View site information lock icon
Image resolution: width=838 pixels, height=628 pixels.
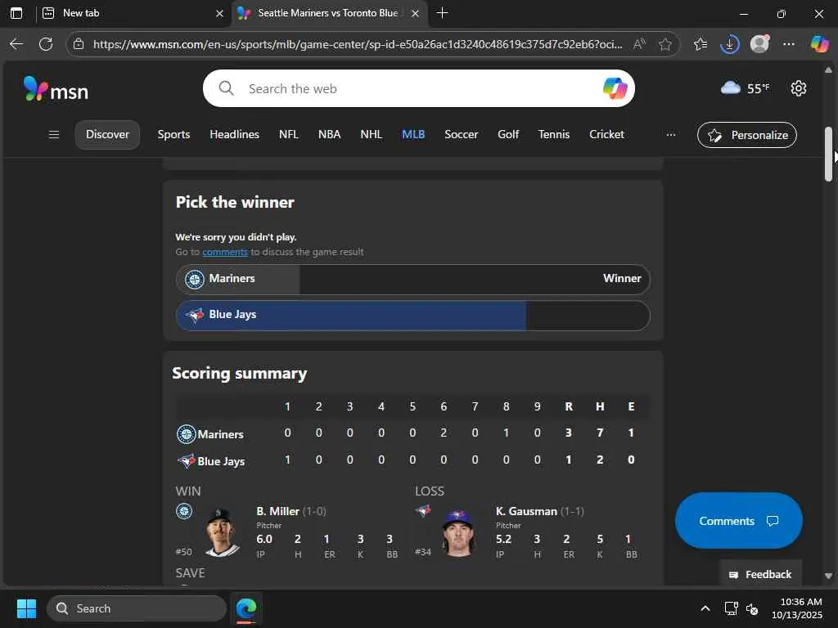click(x=79, y=44)
